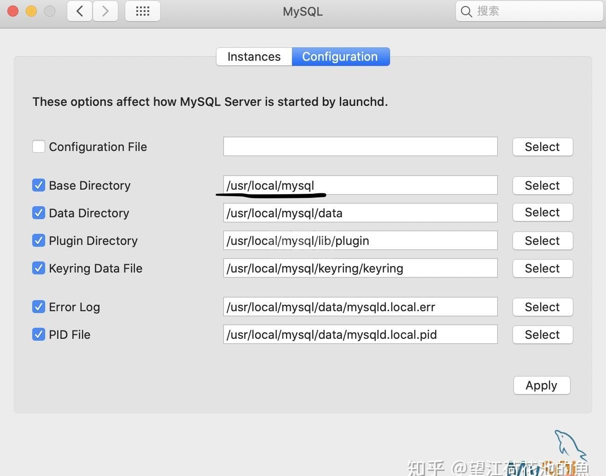The height and width of the screenshot is (476, 606).
Task: Focus the search field
Action: tap(529, 11)
